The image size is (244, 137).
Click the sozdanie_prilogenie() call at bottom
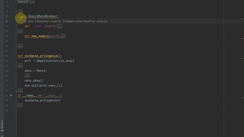pyautogui.click(x=42, y=100)
